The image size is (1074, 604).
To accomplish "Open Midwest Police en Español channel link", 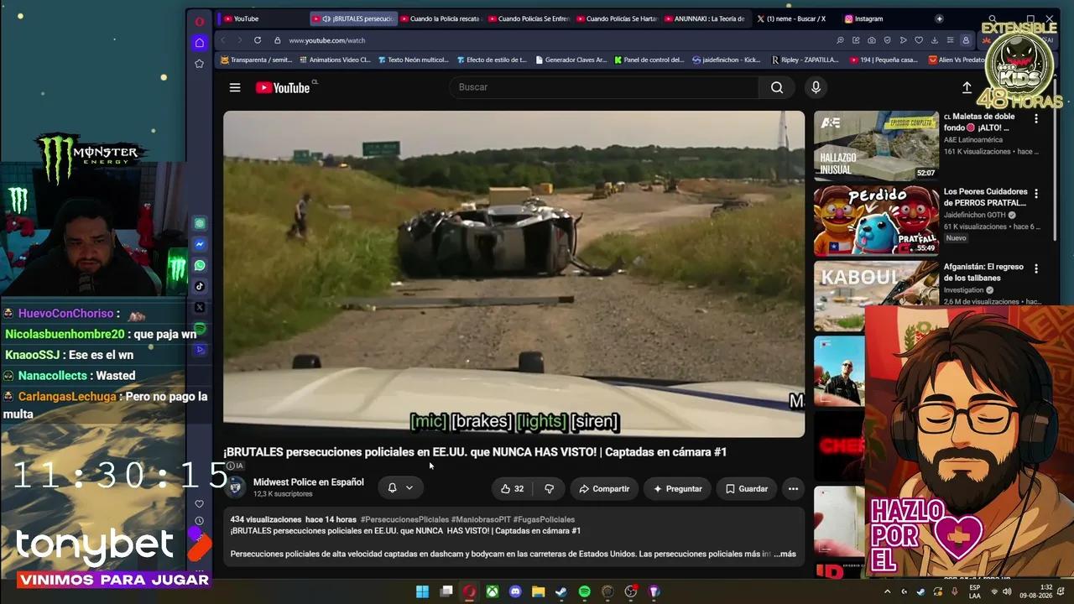I will [x=309, y=482].
